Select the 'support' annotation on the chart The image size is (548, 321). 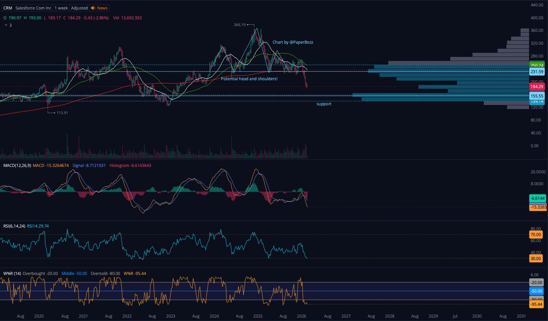(324, 104)
